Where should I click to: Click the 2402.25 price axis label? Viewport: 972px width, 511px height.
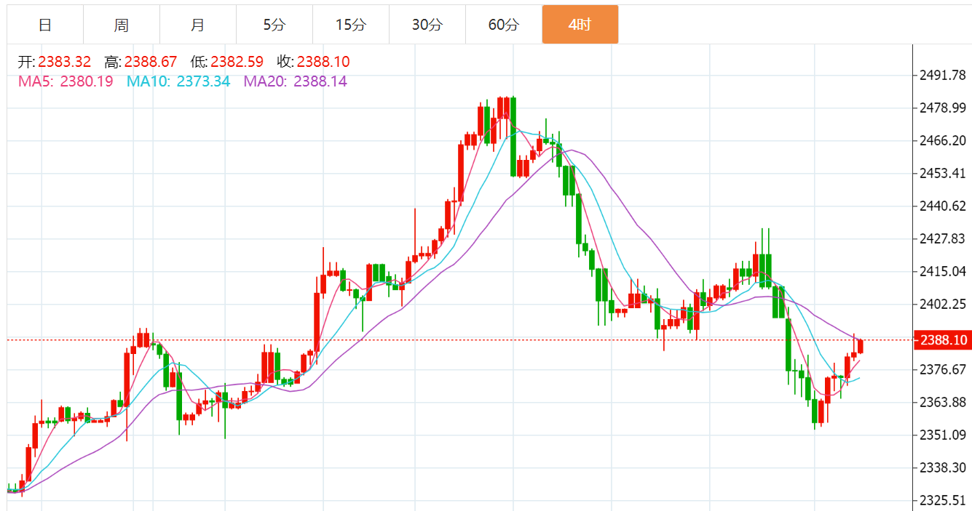[944, 304]
